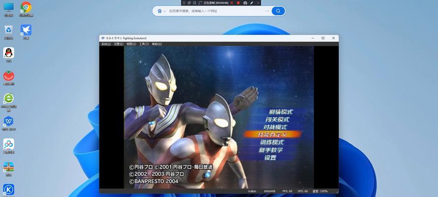The width and height of the screenshot is (438, 197).
Task: Click the Vulkan renderer status bar entry
Action: pos(252,191)
